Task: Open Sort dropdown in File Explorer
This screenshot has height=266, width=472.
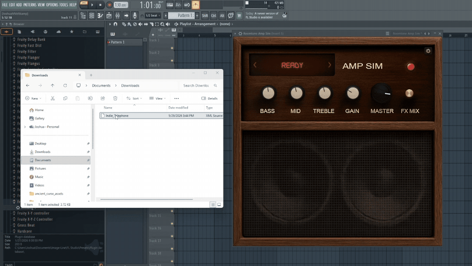Action: [134, 98]
